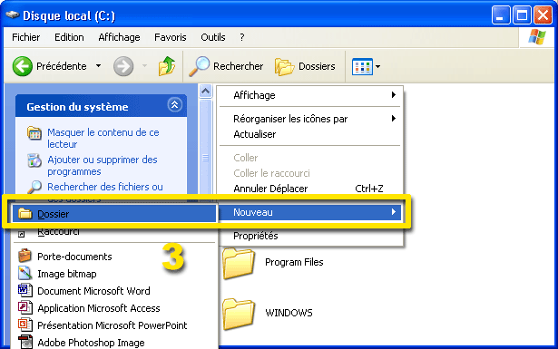Screen dimensions: 558x349
Task: Click the Rechercher toolbar button label
Action: pos(238,66)
